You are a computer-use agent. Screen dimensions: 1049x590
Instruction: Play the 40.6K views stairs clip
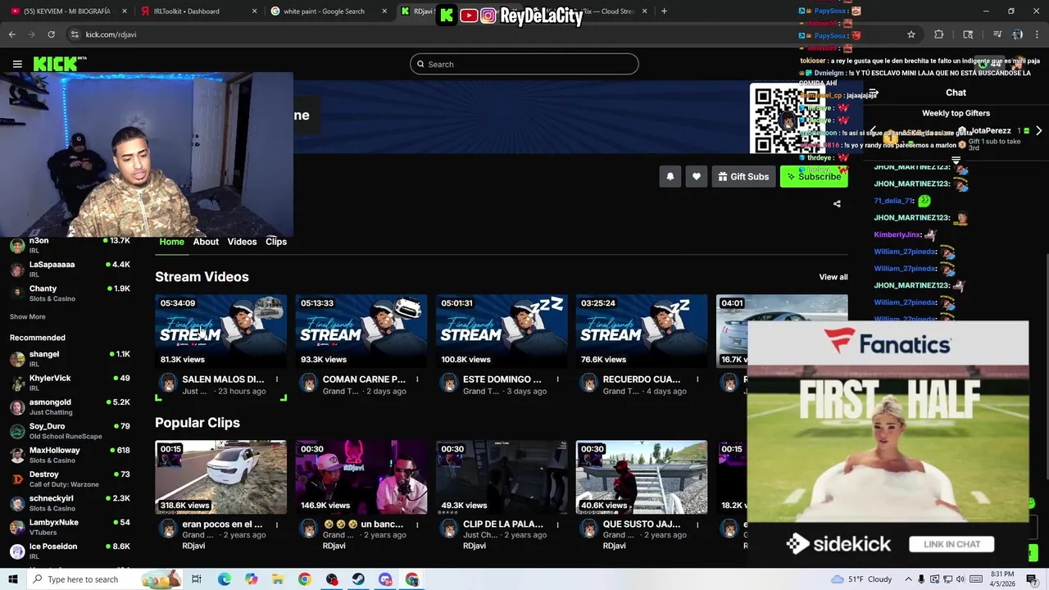pyautogui.click(x=642, y=477)
